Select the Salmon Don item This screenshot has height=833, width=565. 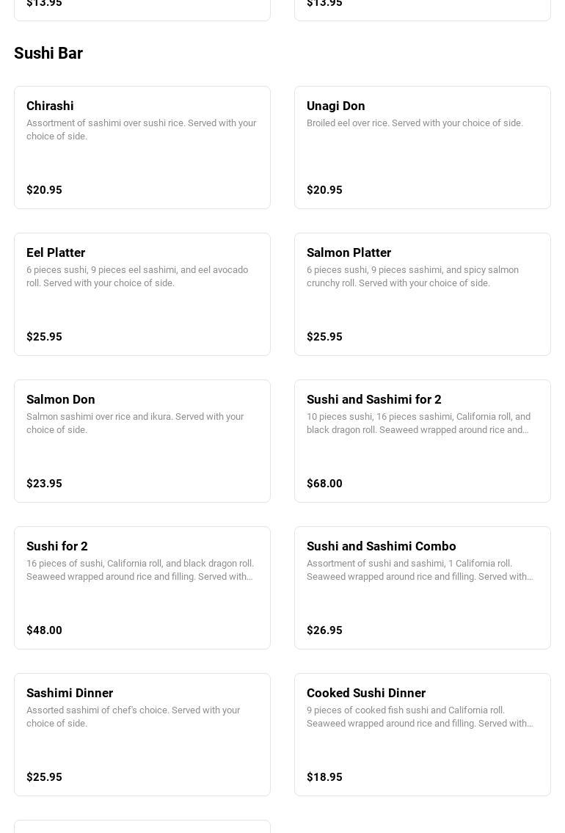tap(142, 440)
